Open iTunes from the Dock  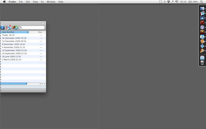(x=202, y=36)
